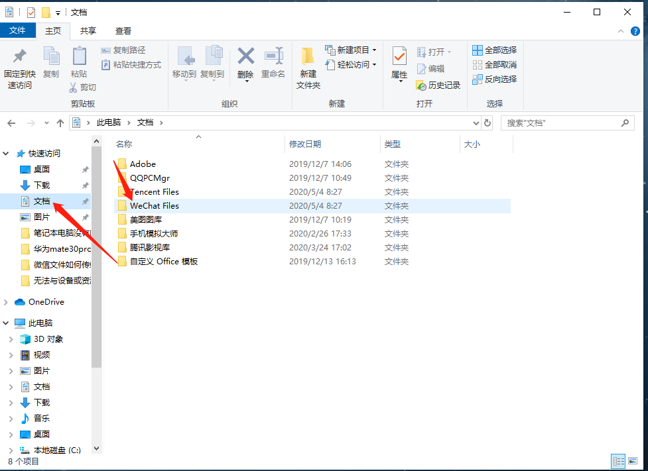648x471 pixels.
Task: Switch to the 查看 (View) tab
Action: [123, 30]
